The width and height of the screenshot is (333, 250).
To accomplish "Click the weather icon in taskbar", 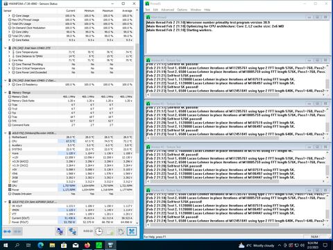I will tap(241, 245).
